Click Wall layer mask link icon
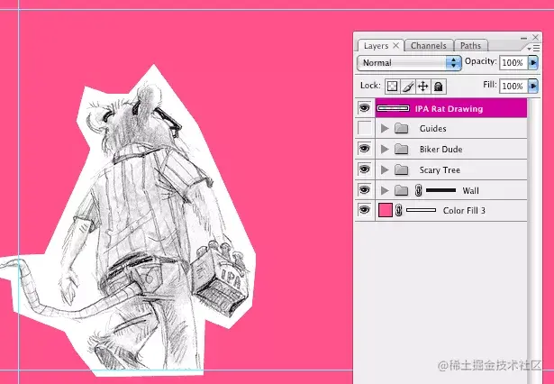 pos(418,190)
